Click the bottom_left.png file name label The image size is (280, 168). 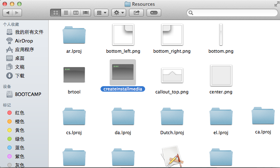point(123,51)
